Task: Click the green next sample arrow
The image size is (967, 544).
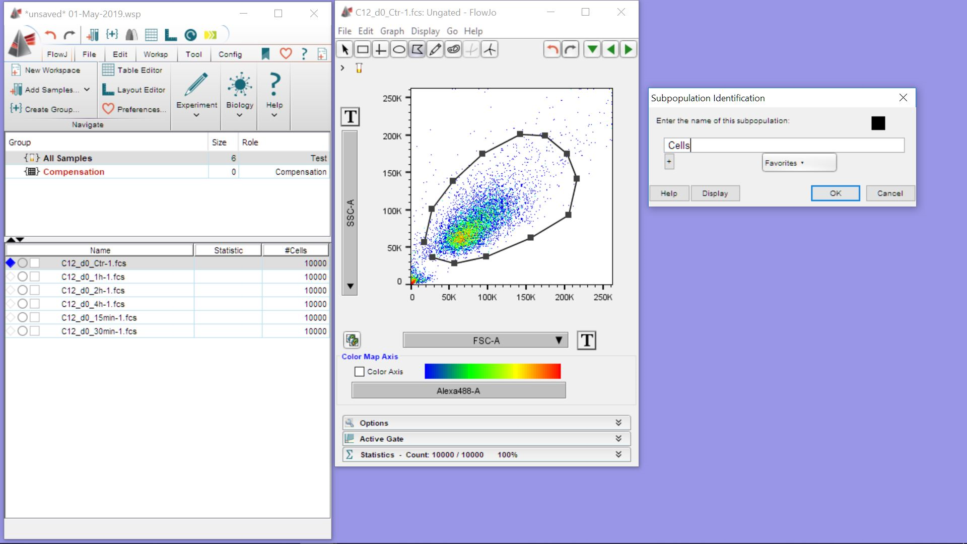Action: click(629, 49)
